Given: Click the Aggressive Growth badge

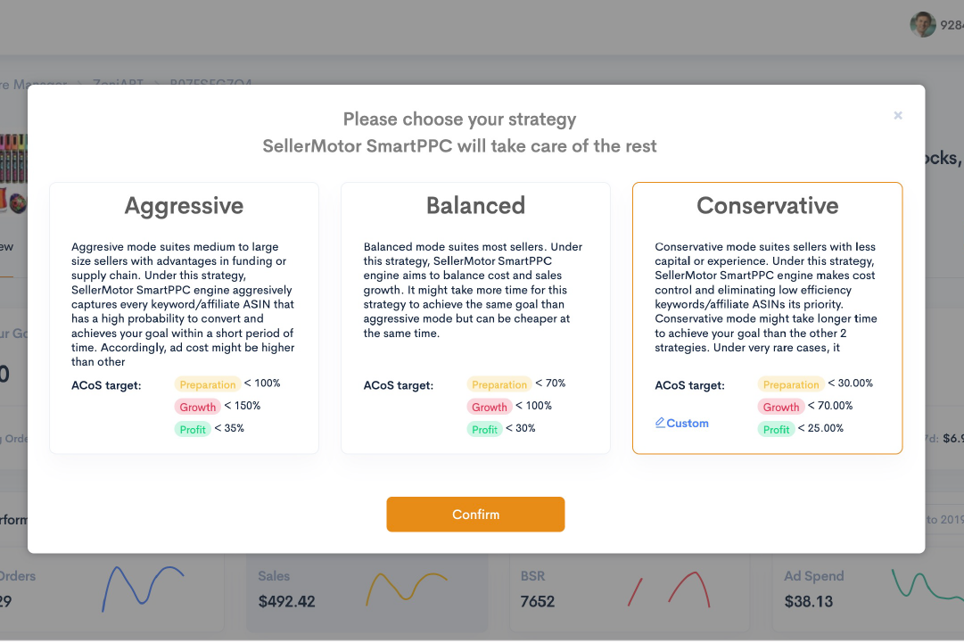Looking at the screenshot, I should [197, 407].
